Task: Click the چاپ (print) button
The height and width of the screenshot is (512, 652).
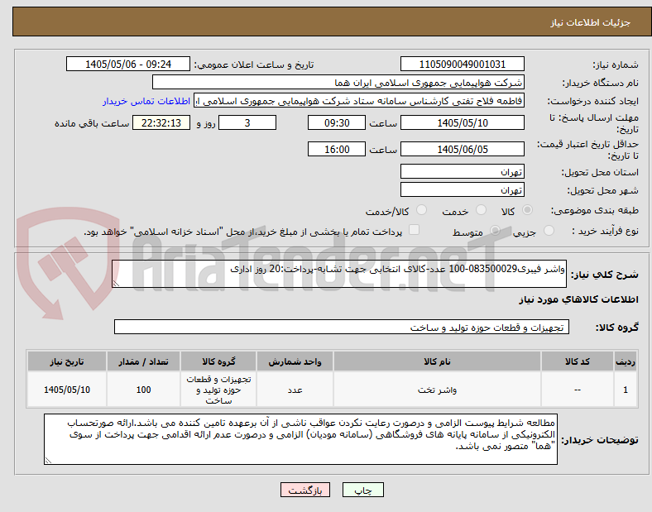Action: [362, 490]
